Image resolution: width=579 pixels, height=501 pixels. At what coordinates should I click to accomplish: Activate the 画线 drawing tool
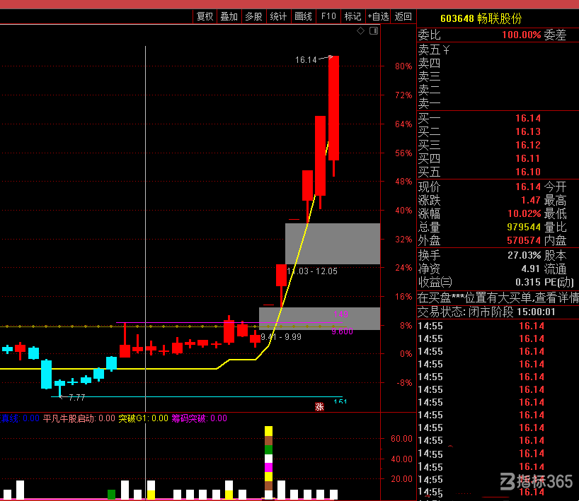point(303,16)
